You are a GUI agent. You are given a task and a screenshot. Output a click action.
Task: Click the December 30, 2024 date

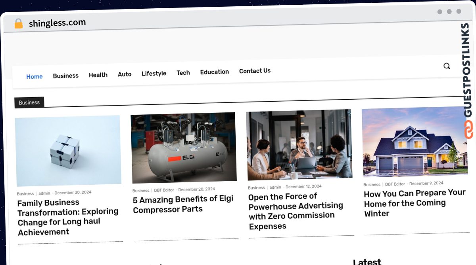(x=73, y=193)
